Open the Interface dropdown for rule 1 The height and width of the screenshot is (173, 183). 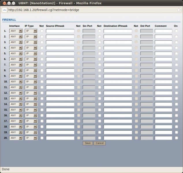(16, 31)
